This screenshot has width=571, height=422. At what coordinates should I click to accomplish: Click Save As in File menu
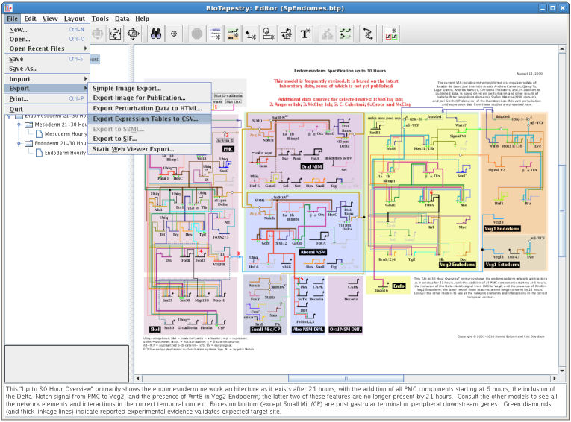coord(23,69)
